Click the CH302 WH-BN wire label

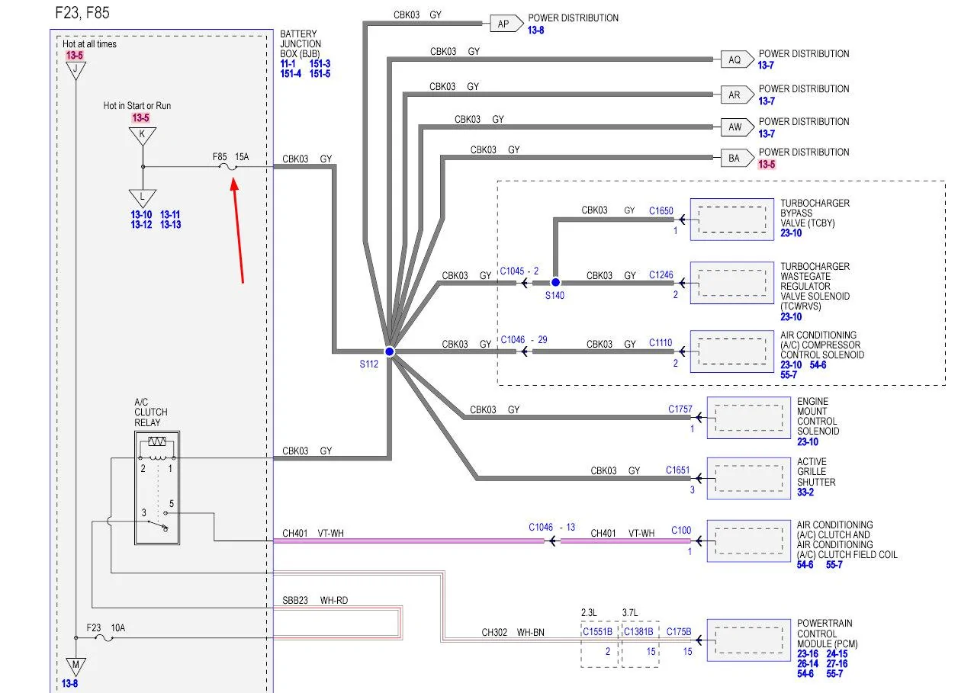[513, 632]
